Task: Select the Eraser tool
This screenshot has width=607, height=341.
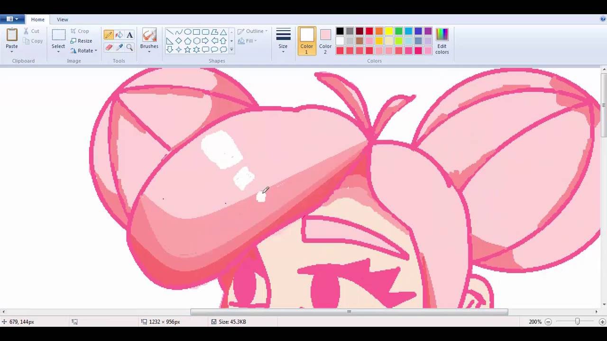Action: (x=109, y=47)
